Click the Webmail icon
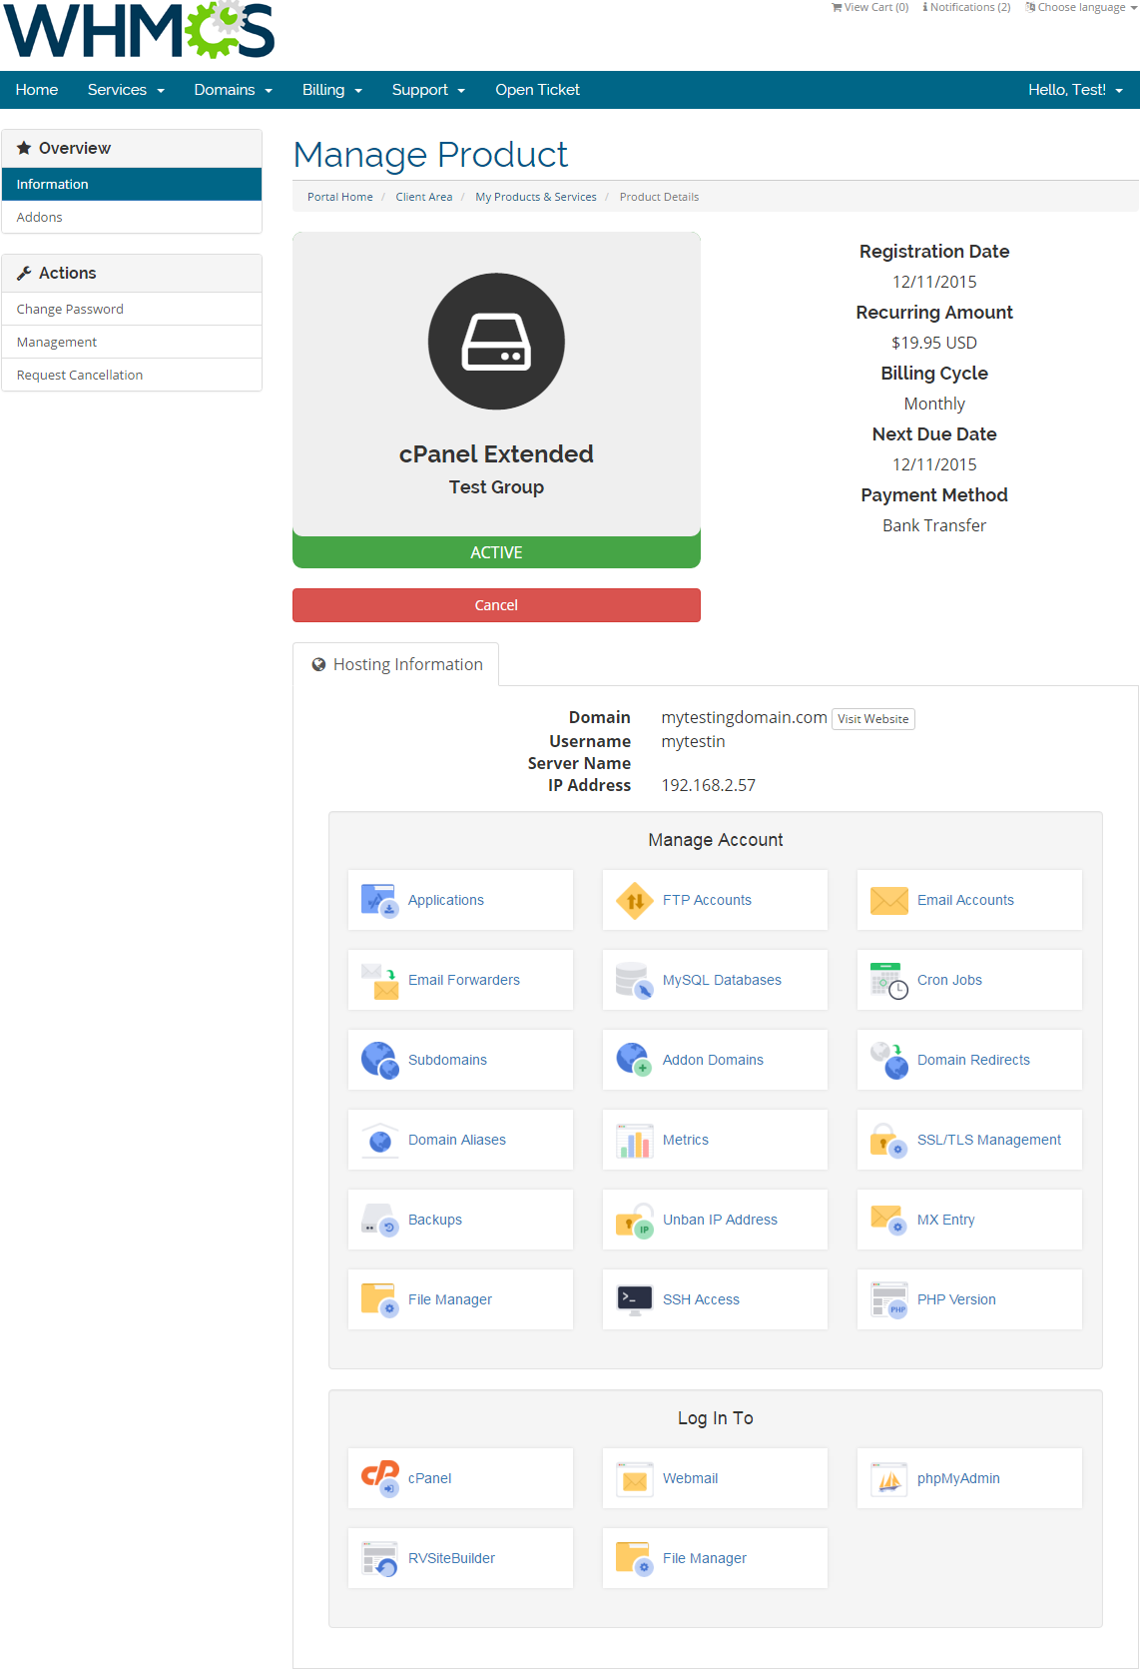The height and width of the screenshot is (1670, 1140). pyautogui.click(x=635, y=1478)
